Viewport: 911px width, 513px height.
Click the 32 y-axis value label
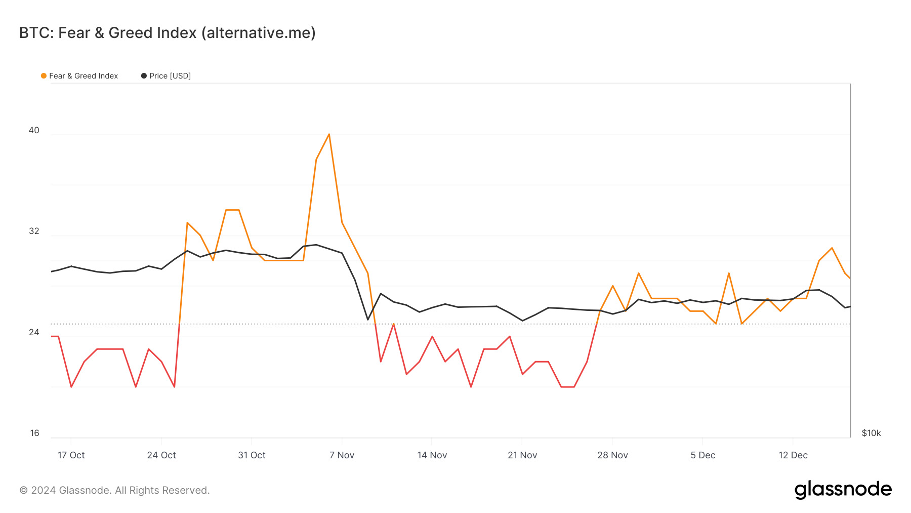pyautogui.click(x=34, y=231)
